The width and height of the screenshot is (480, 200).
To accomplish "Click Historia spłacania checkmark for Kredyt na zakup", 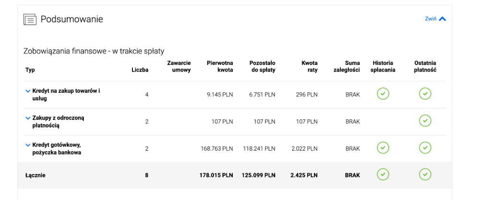I will pos(383,94).
